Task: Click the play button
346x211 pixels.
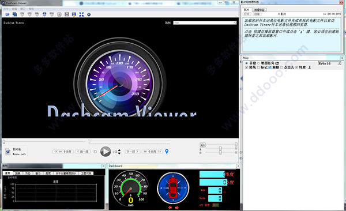Action: tap(106, 152)
